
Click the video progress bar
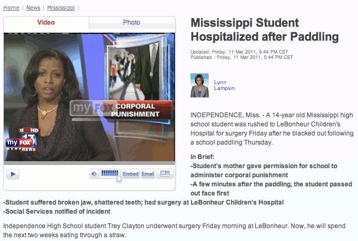tap(89, 163)
